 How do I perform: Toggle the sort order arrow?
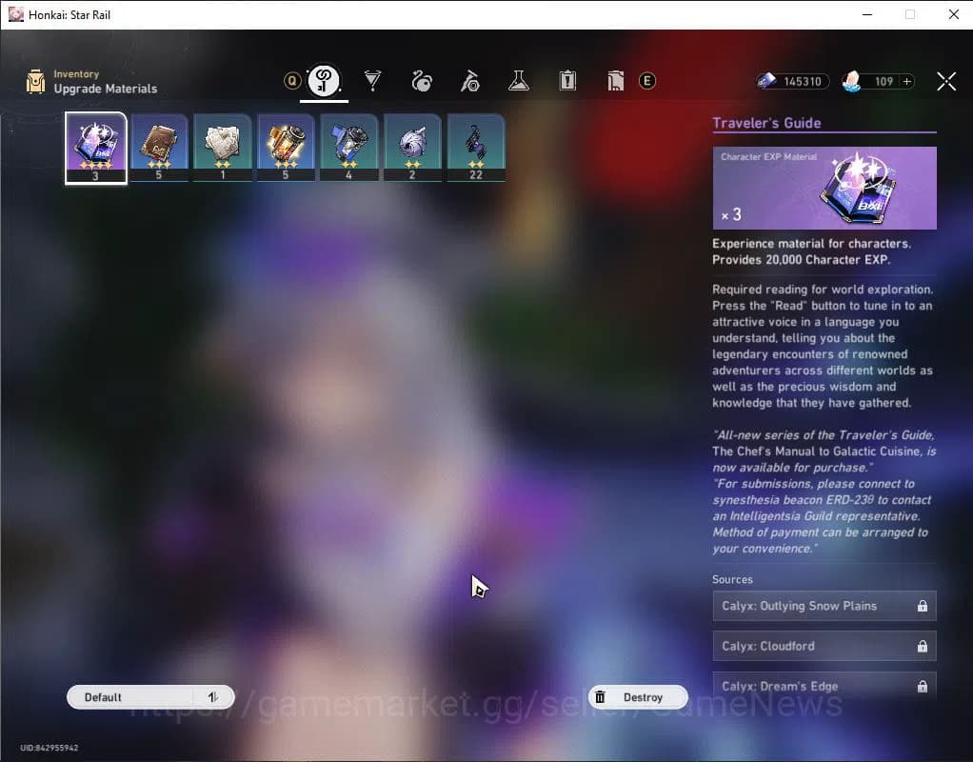[213, 696]
